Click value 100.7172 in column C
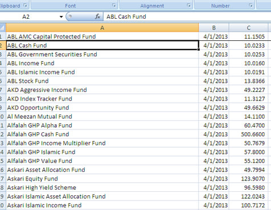Image resolution: width=271 pixels, height=210 pixels. [249, 205]
